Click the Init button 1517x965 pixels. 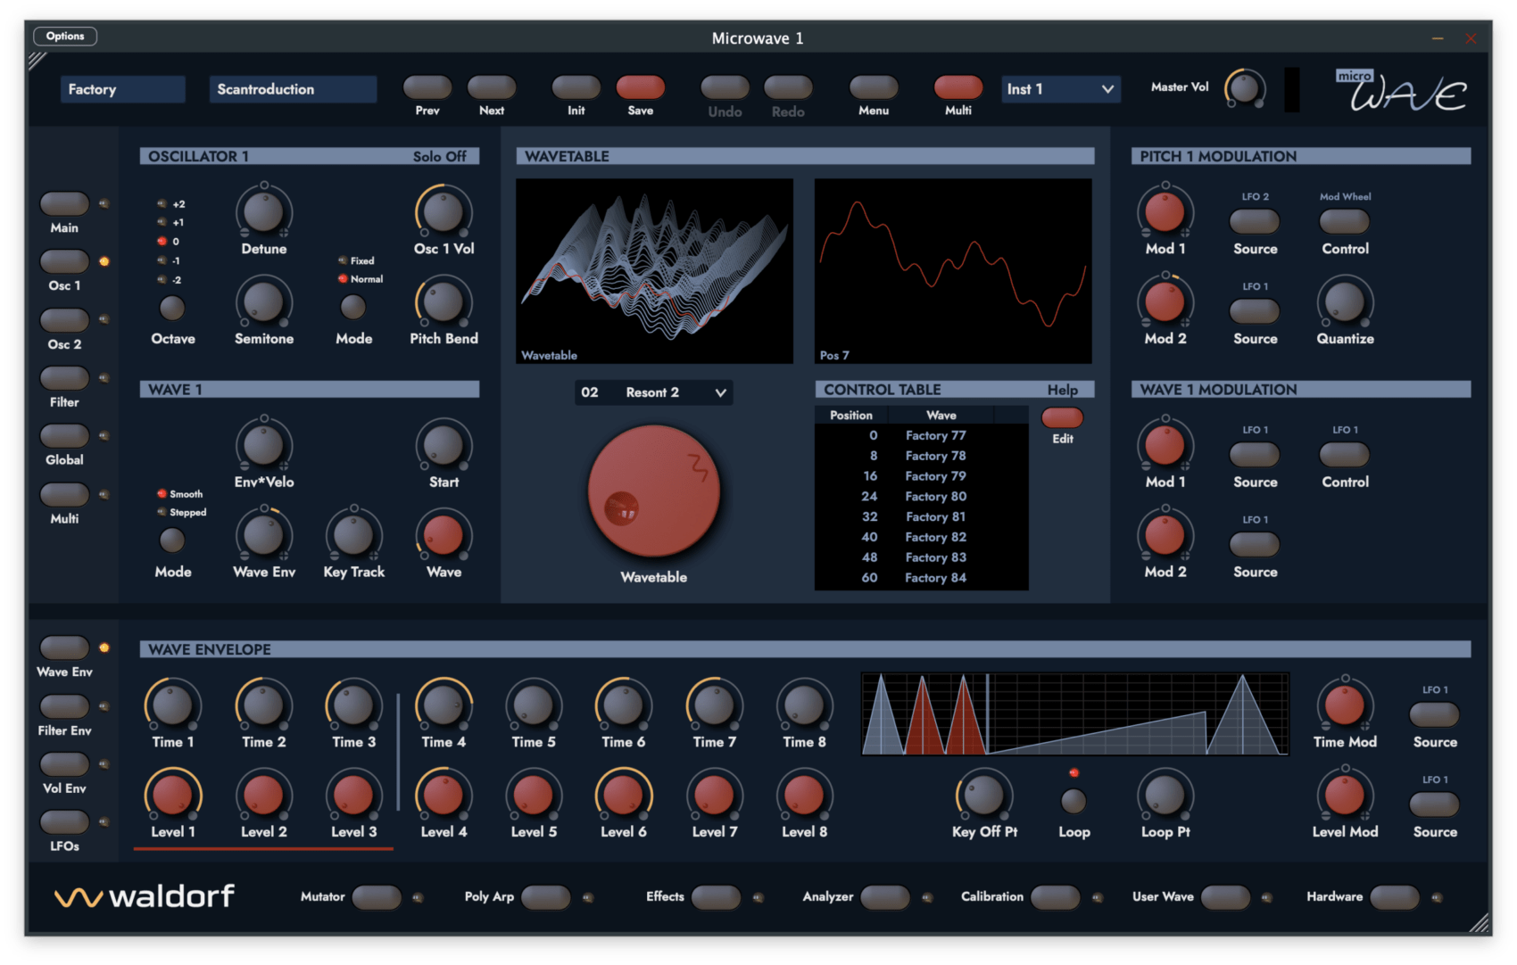pos(576,87)
